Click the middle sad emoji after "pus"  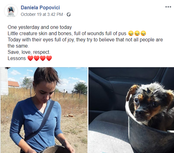[137, 33]
